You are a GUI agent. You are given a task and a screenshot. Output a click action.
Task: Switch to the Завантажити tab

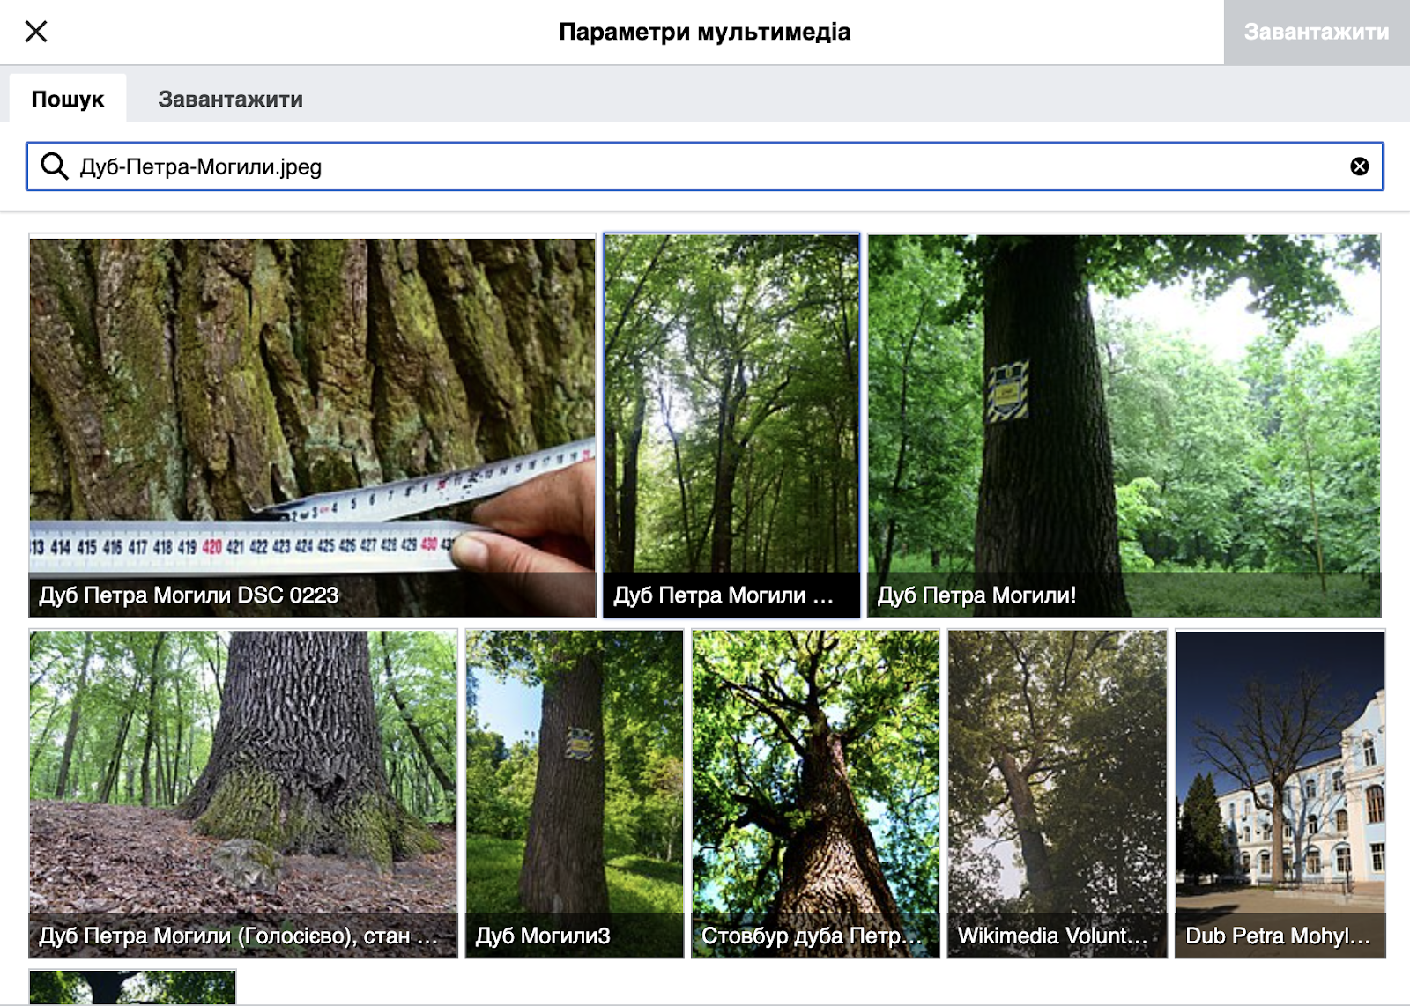click(230, 99)
